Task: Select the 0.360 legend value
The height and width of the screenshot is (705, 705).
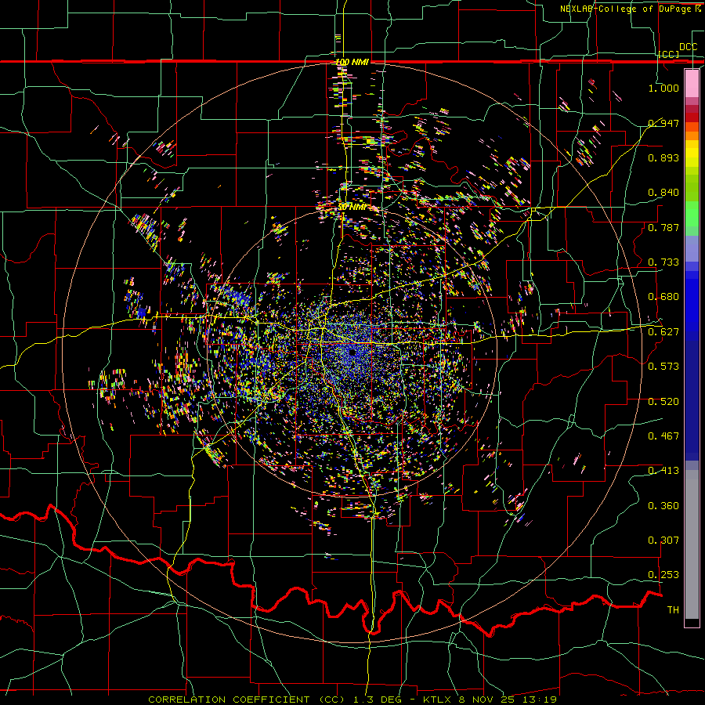Action: point(663,506)
